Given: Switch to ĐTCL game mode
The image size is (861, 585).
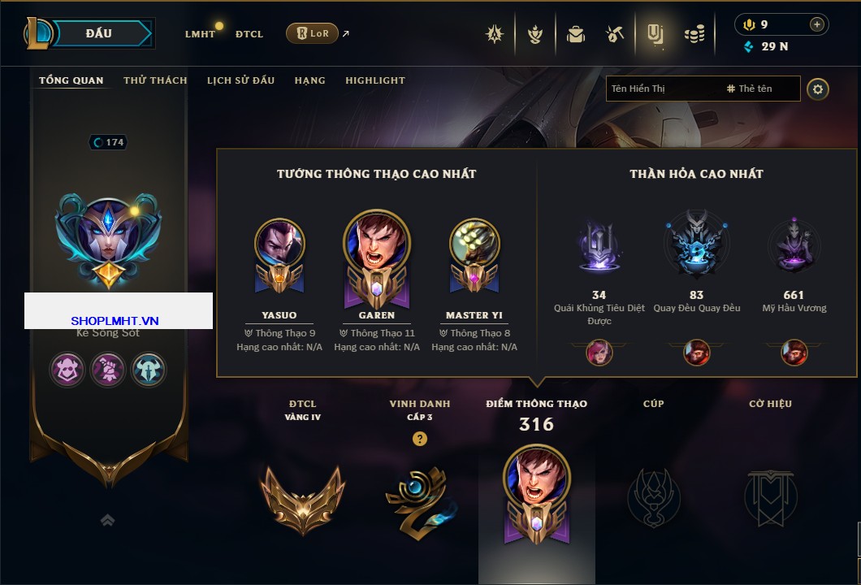Looking at the screenshot, I should point(249,34).
